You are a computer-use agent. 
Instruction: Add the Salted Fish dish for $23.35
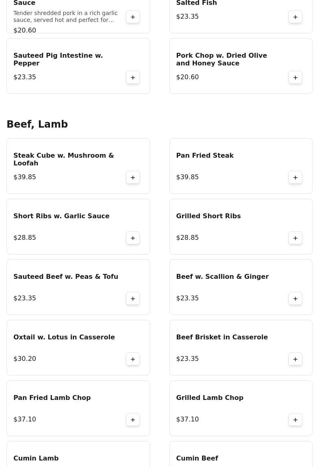pyautogui.click(x=295, y=17)
